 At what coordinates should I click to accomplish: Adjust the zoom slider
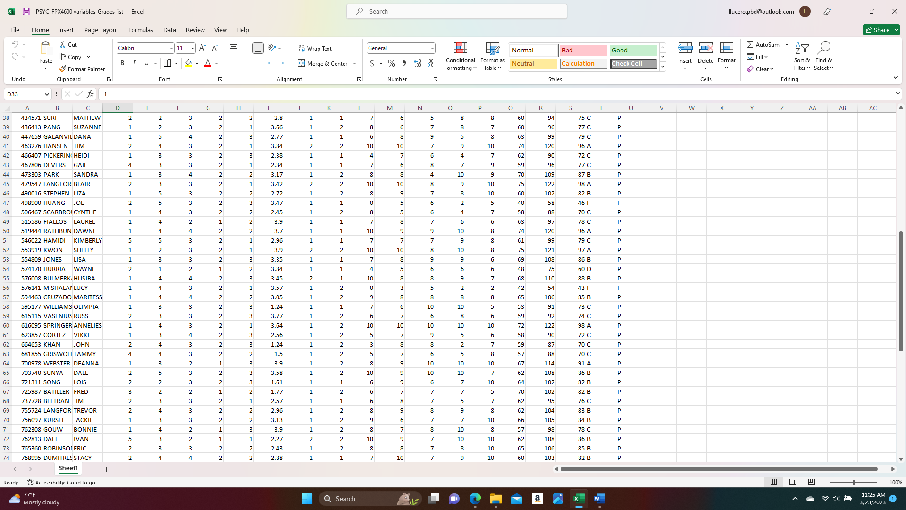[854, 482]
